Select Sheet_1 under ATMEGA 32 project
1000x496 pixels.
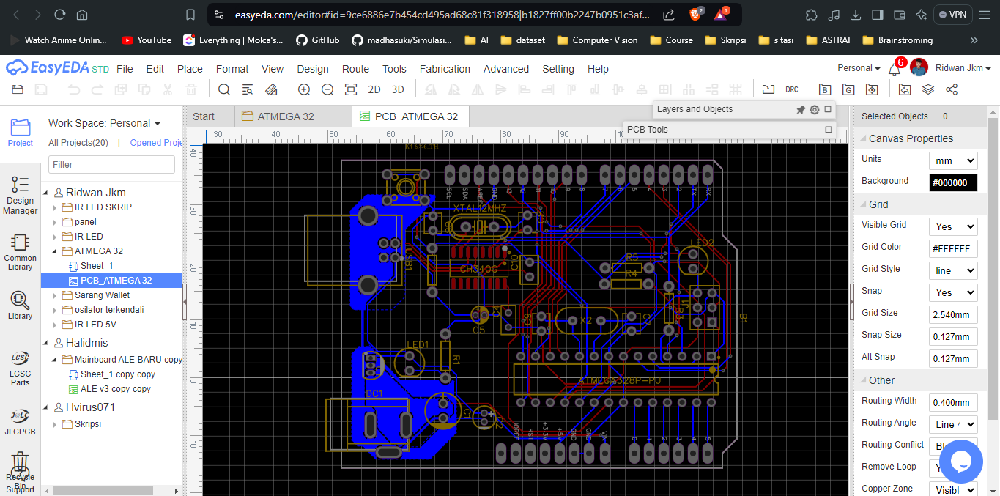pyautogui.click(x=97, y=266)
